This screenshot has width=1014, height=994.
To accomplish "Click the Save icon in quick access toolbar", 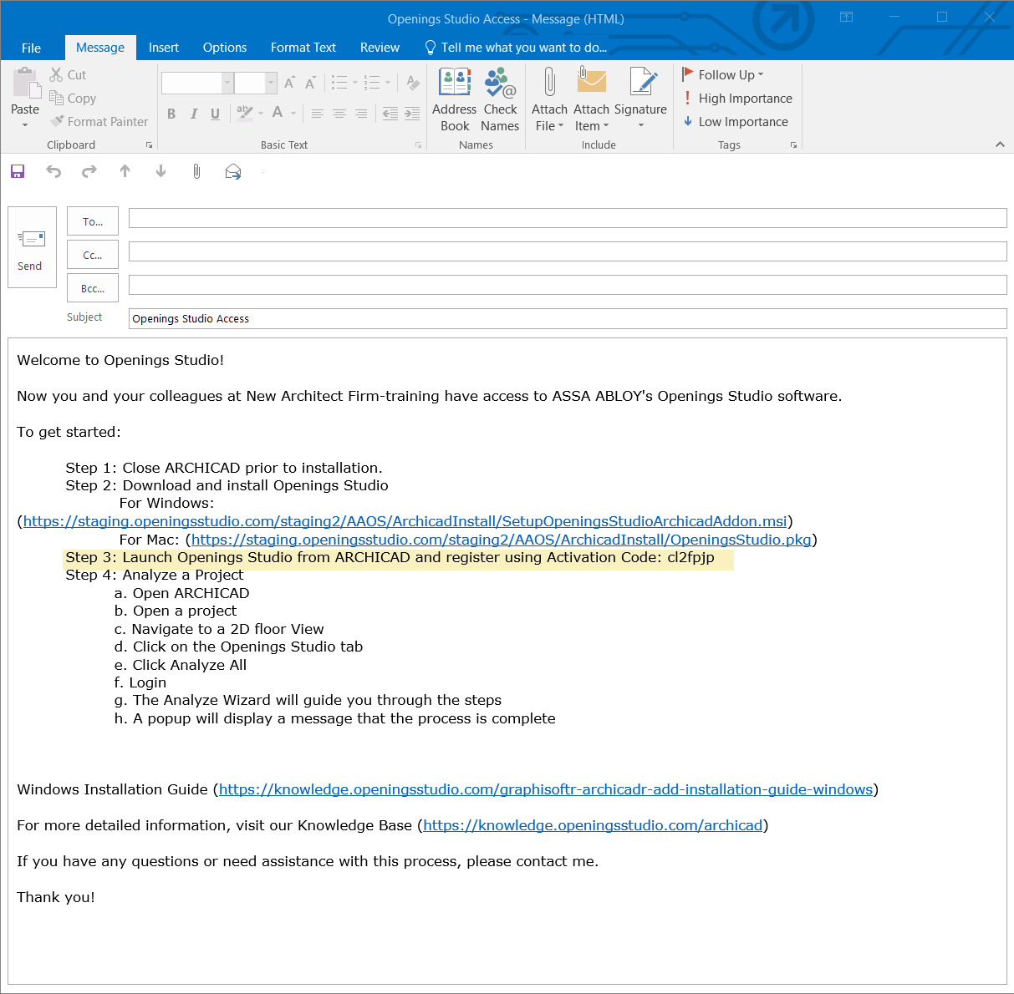I will [18, 171].
